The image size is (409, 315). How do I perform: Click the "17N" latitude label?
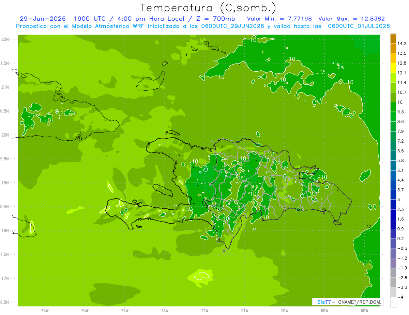(6, 278)
